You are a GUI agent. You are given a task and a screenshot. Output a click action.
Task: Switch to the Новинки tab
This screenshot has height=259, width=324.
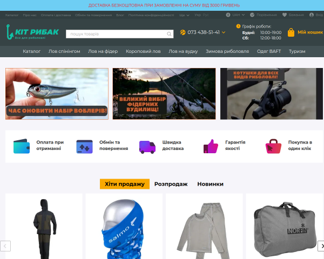(211, 184)
